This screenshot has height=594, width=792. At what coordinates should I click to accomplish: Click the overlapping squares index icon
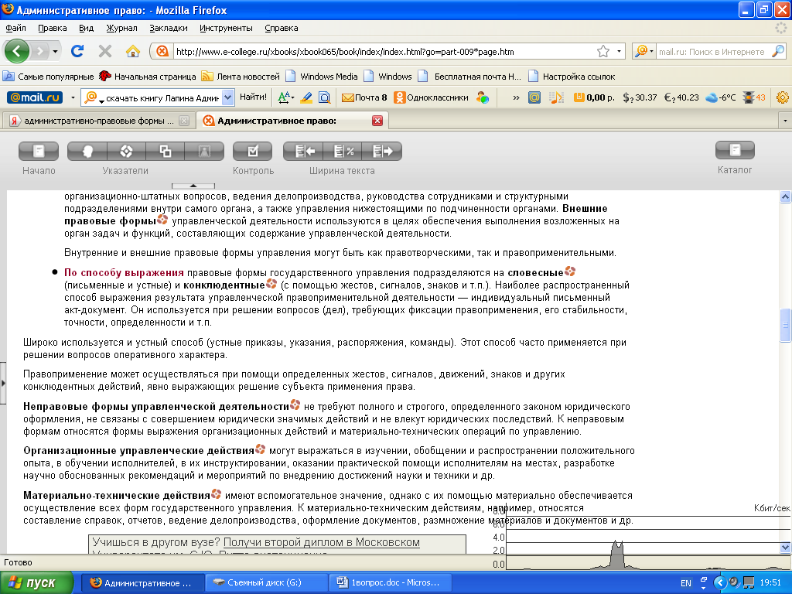tap(166, 151)
